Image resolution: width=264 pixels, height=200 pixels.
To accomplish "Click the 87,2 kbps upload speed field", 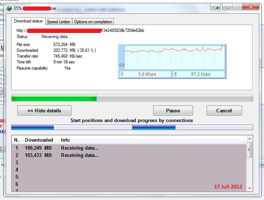I will (x=199, y=74).
